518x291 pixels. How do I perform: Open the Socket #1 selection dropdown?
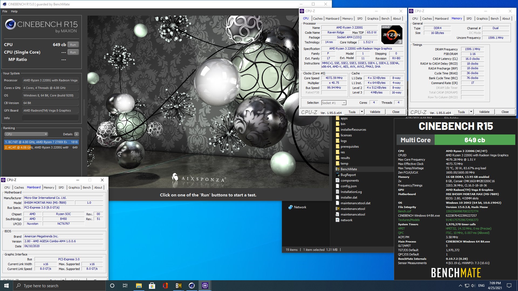click(x=334, y=103)
